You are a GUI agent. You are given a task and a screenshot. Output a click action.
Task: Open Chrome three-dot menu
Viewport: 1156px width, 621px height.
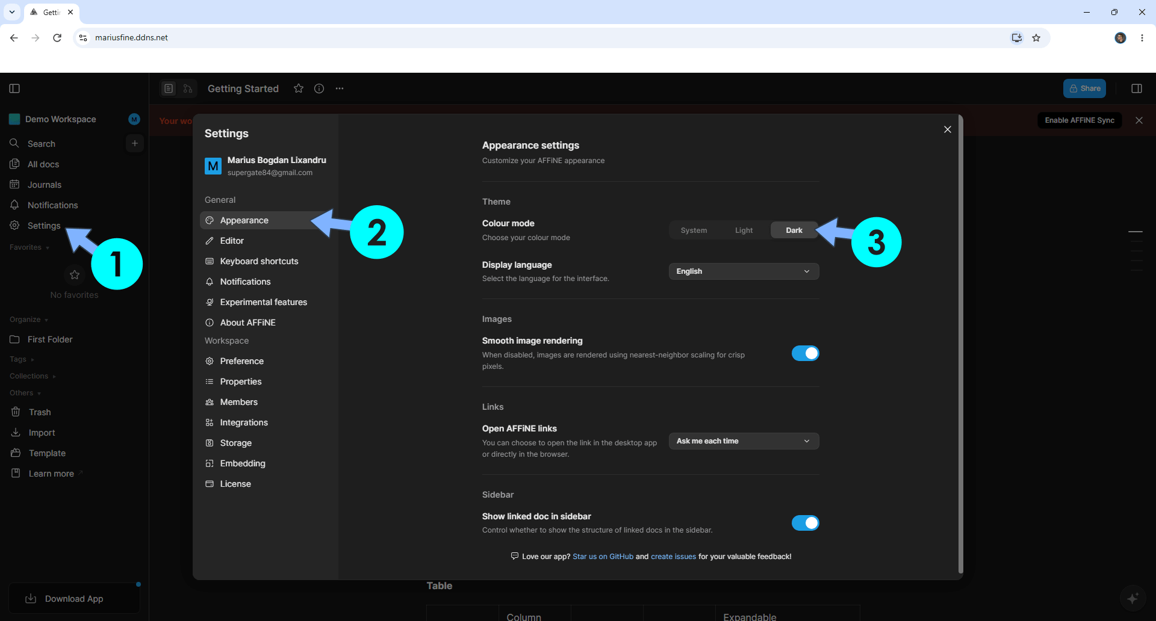coord(1142,38)
